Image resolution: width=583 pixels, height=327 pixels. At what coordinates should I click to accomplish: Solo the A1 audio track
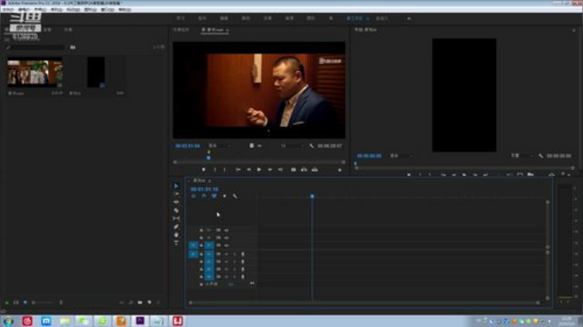pos(234,254)
